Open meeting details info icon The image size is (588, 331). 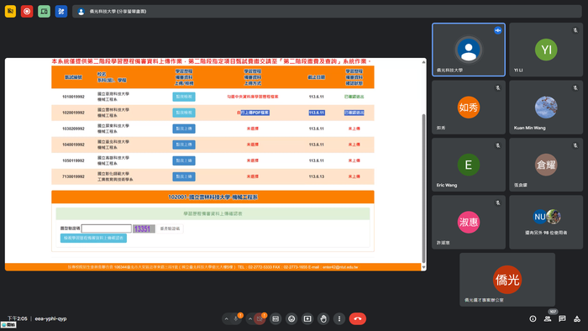[x=533, y=318]
